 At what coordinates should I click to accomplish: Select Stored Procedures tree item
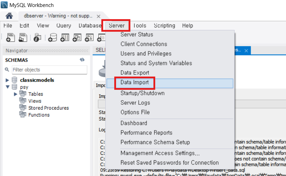[x=49, y=108]
